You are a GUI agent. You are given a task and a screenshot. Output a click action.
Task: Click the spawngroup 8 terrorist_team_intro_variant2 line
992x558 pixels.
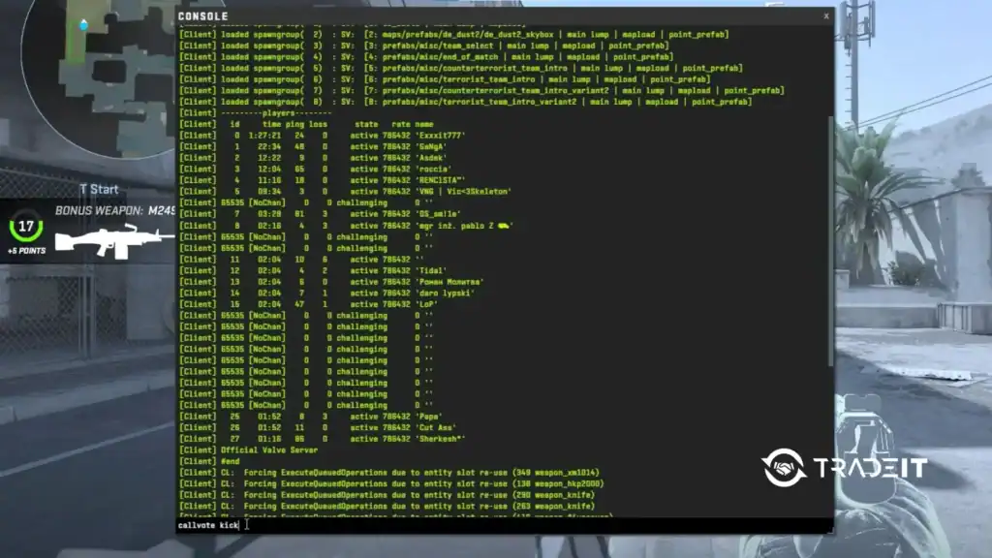(x=466, y=102)
